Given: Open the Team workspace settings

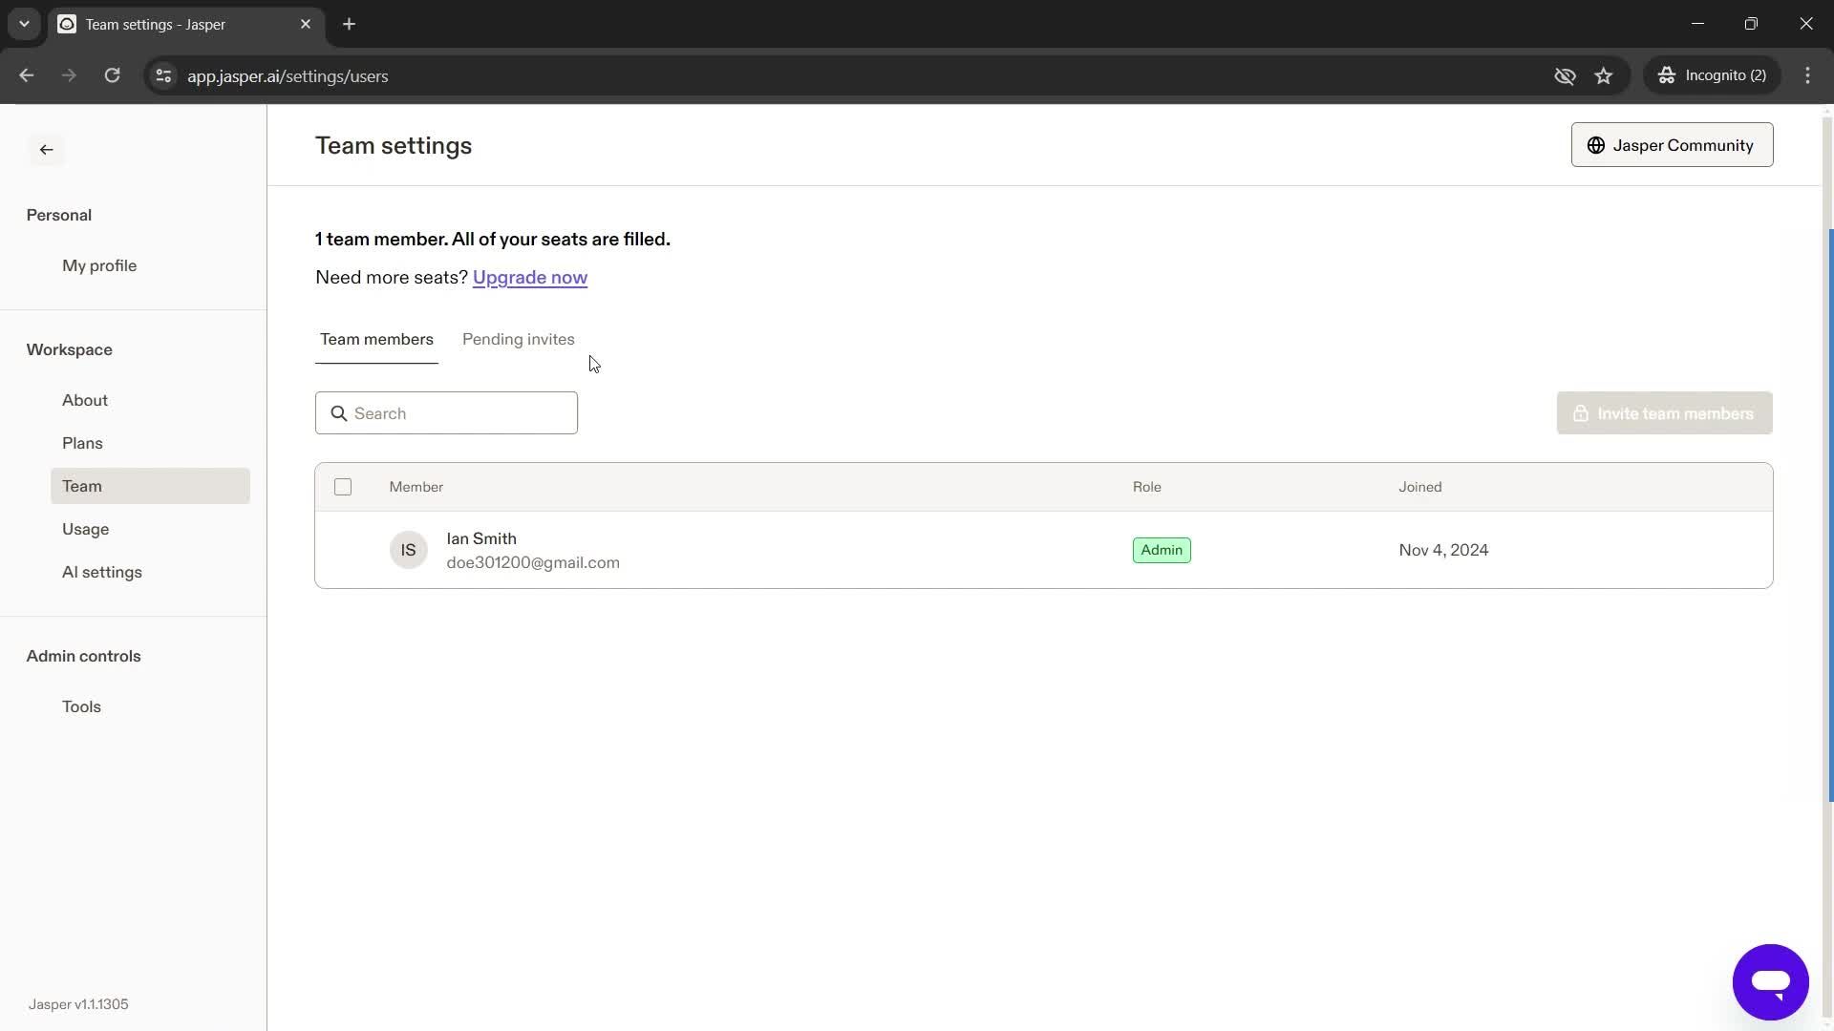Looking at the screenshot, I should 80,486.
